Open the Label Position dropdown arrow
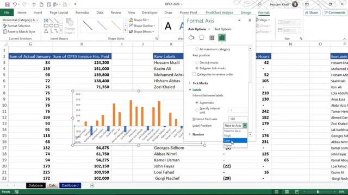The width and height of the screenshot is (348, 195). tap(245, 126)
